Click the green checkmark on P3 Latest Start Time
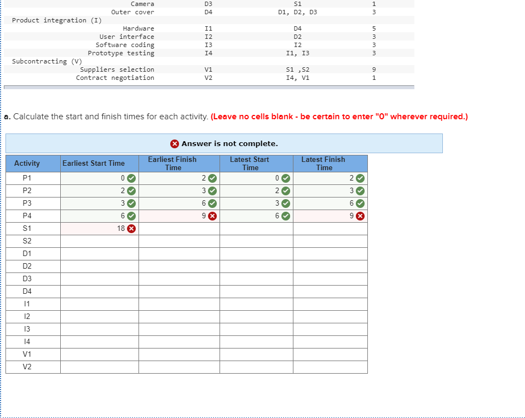 [285, 203]
